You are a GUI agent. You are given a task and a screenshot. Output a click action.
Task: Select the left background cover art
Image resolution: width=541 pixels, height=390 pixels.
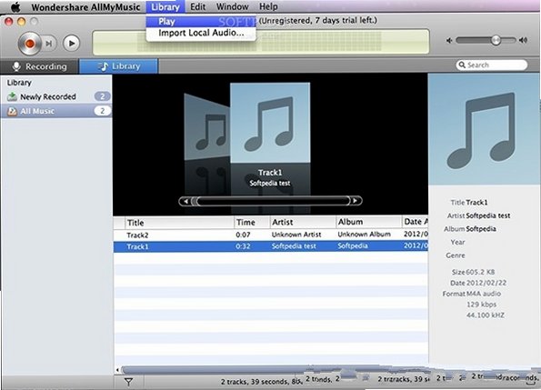point(207,126)
